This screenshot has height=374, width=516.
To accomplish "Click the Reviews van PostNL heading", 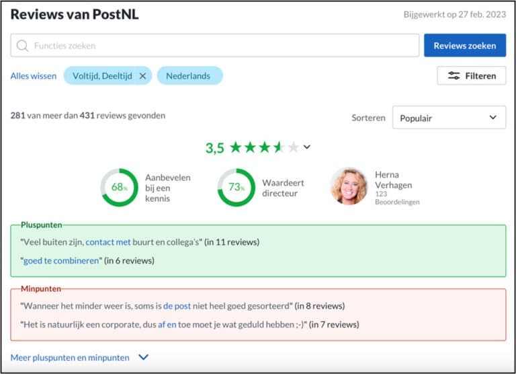I will [75, 15].
